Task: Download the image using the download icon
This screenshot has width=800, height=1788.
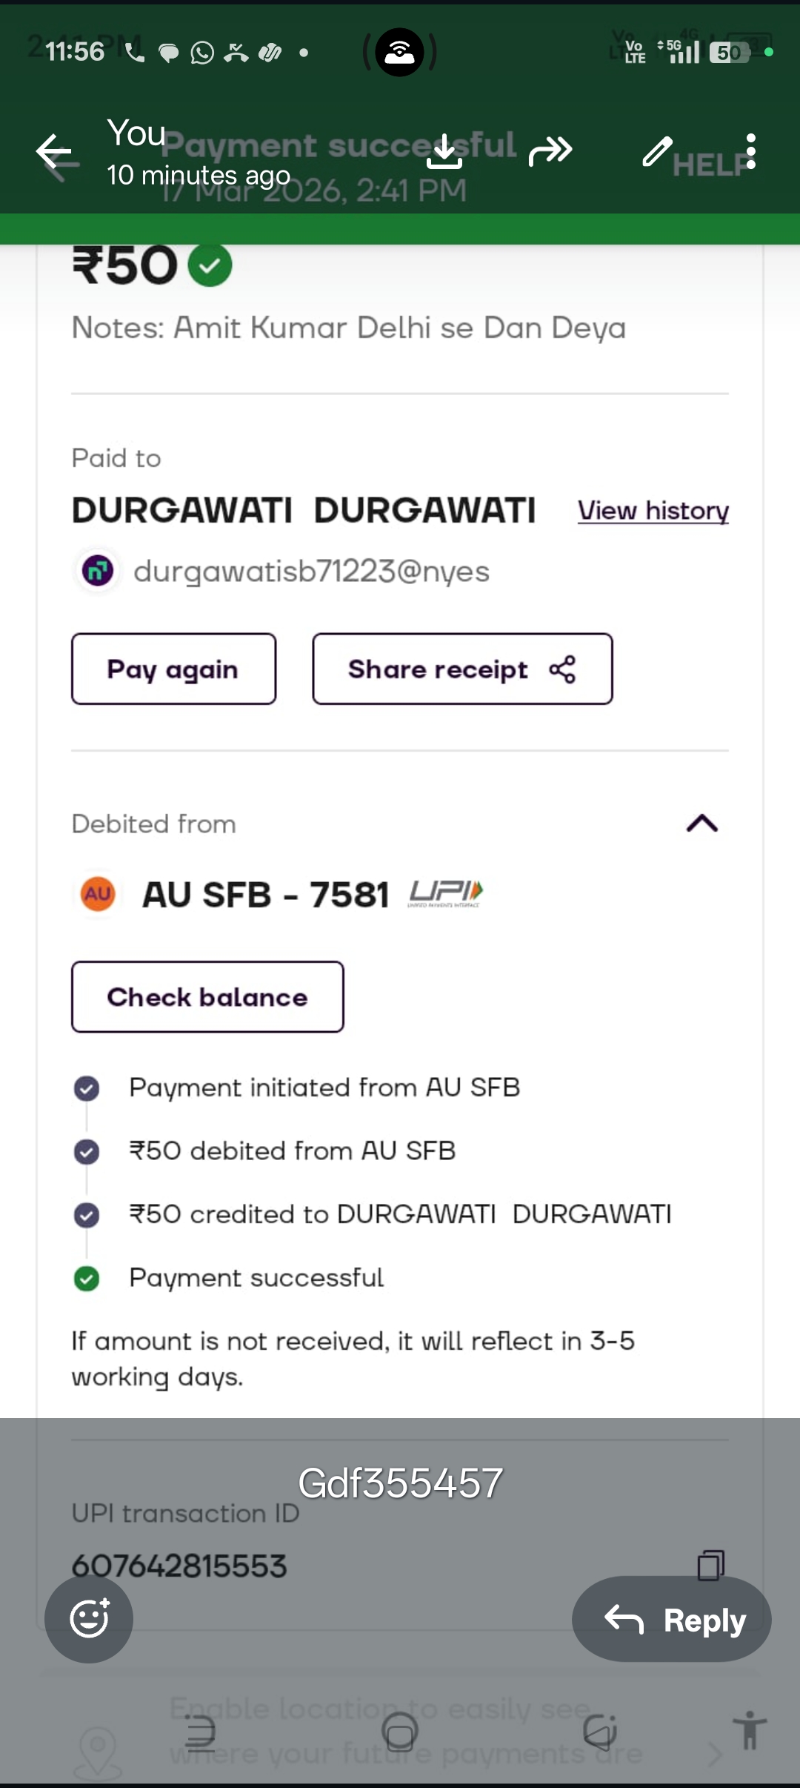Action: pos(444,151)
